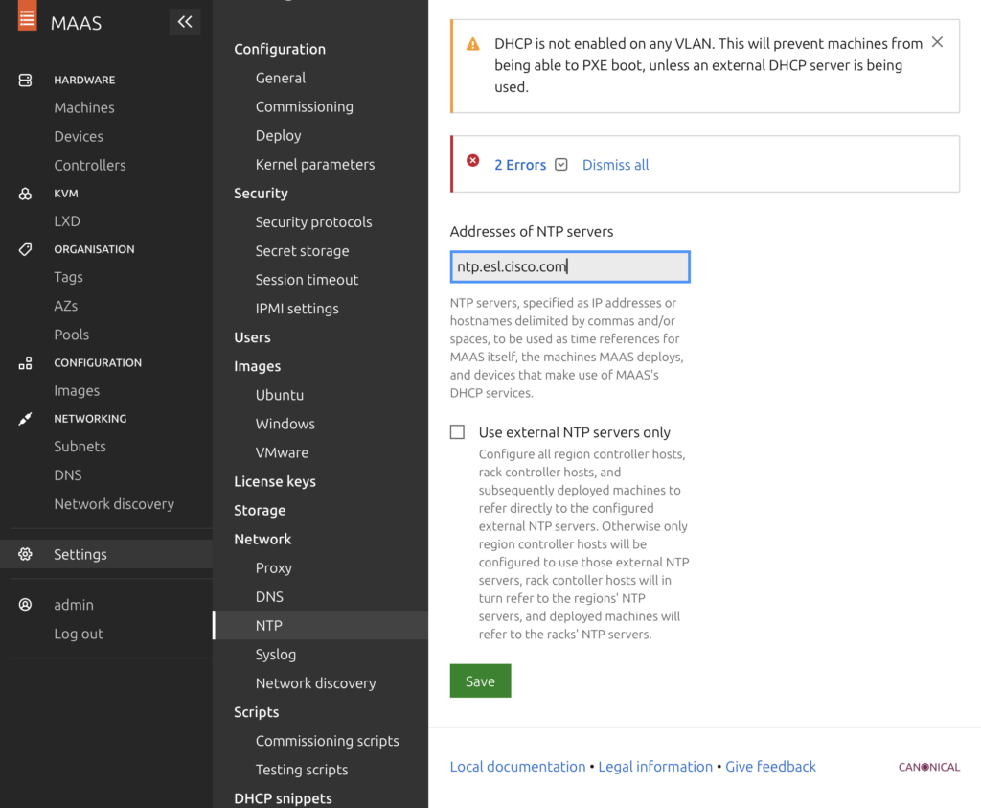This screenshot has height=808, width=981.
Task: Expand the 2 Errors dropdown chevron
Action: pos(561,165)
